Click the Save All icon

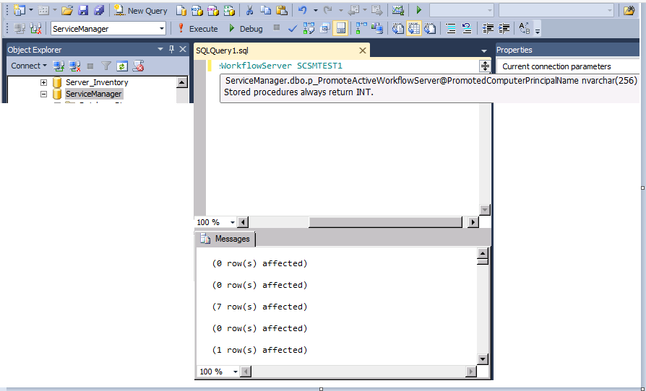point(99,10)
